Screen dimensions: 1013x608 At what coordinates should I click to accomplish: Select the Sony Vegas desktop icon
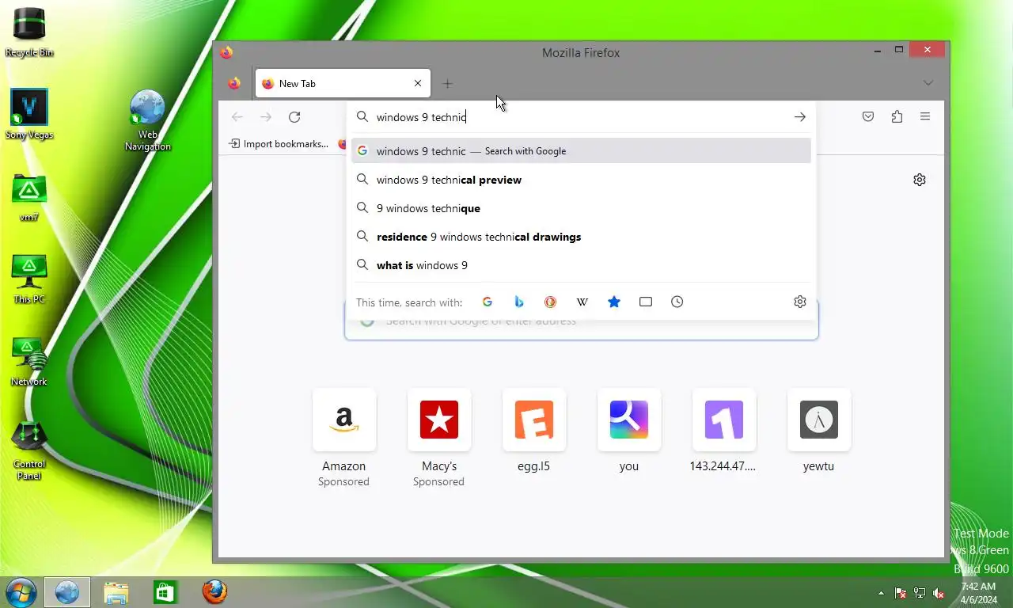29,114
